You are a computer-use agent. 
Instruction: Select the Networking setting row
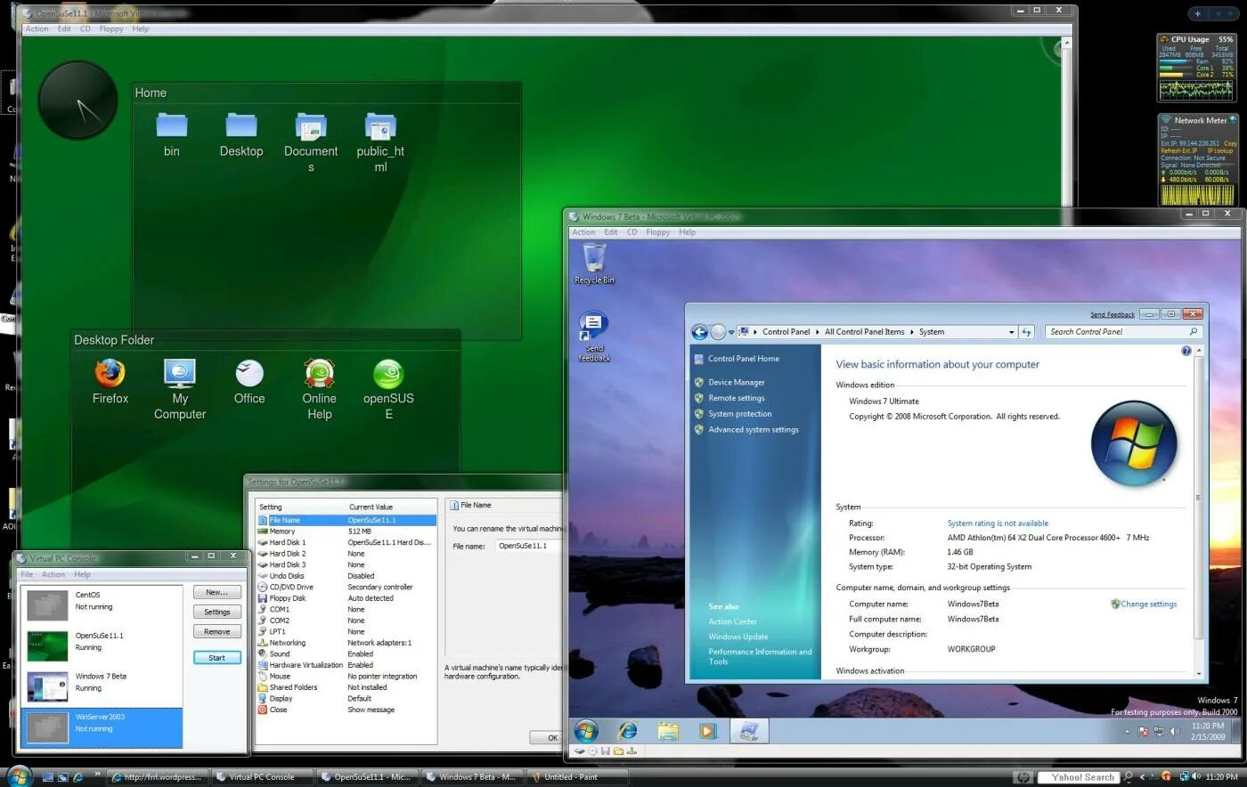point(346,643)
